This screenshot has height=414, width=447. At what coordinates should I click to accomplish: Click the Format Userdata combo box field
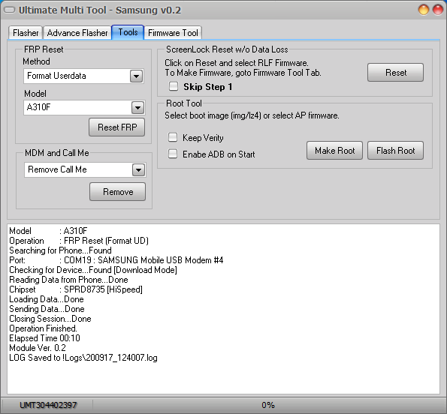tap(83, 76)
